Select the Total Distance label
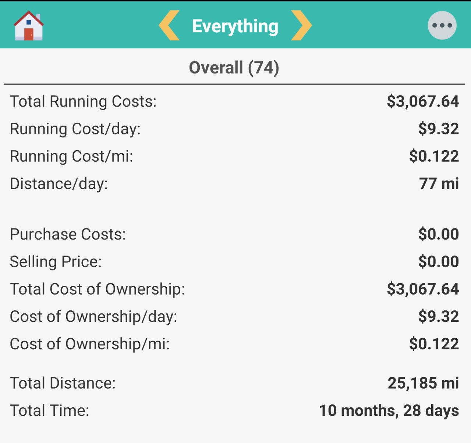Screen dimensions: 471x443 click(x=63, y=383)
